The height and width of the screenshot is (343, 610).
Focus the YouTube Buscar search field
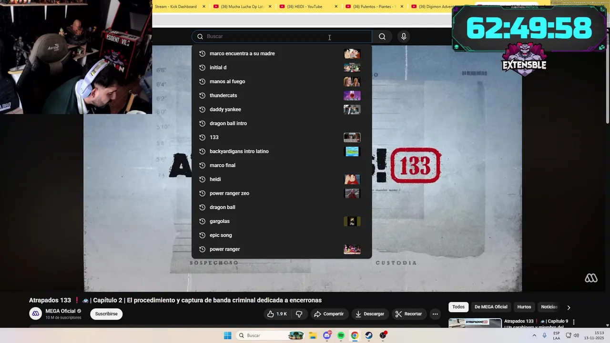[282, 37]
